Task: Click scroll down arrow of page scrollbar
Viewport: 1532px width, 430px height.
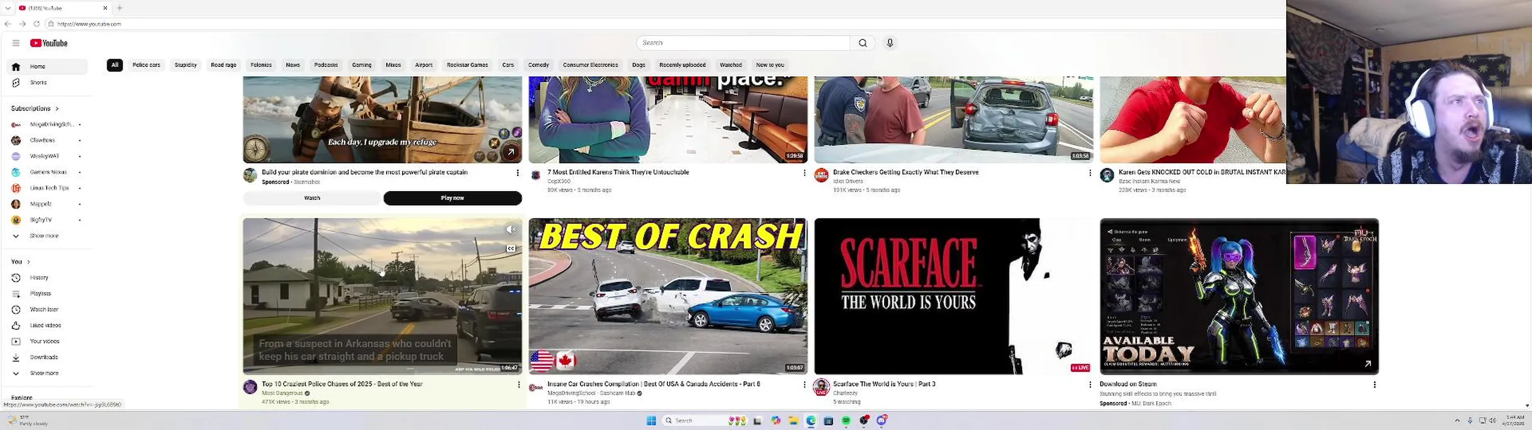Action: [1527, 406]
